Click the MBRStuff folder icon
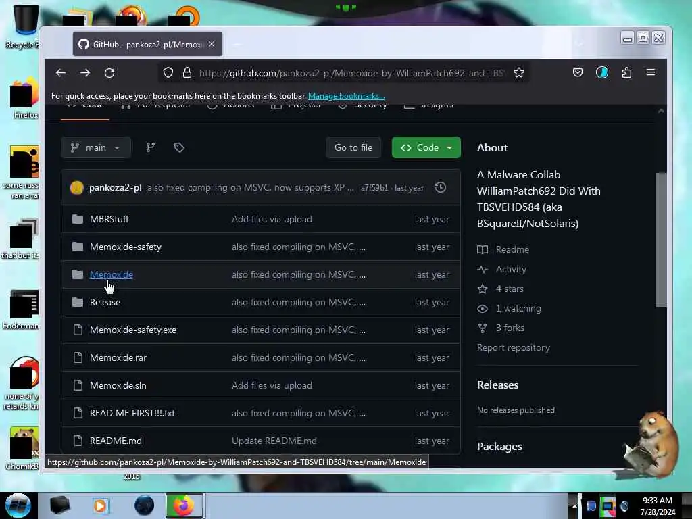This screenshot has height=519, width=692. pos(78,219)
